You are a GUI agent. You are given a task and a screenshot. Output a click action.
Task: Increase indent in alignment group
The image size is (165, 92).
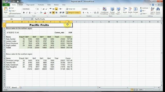point(63,13)
